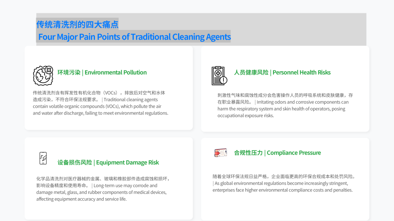Click the cracked device icon

(43, 158)
